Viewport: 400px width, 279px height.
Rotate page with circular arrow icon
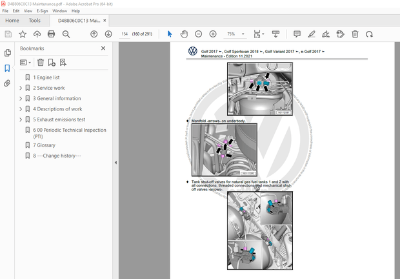click(369, 34)
